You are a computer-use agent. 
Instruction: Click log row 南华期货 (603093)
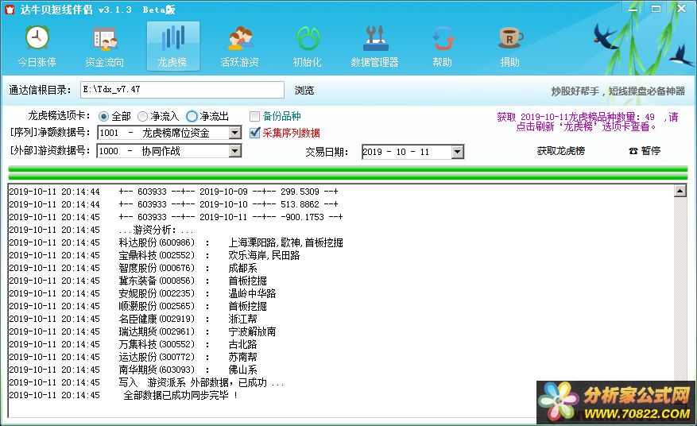(x=133, y=370)
